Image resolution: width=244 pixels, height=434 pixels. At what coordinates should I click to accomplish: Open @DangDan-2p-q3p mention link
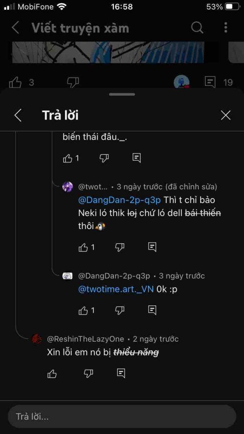119,200
